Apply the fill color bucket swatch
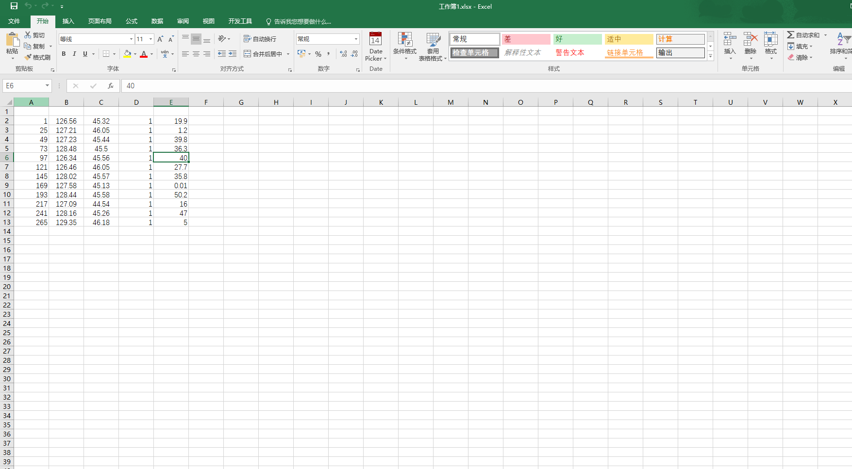The width and height of the screenshot is (852, 469). 127,54
